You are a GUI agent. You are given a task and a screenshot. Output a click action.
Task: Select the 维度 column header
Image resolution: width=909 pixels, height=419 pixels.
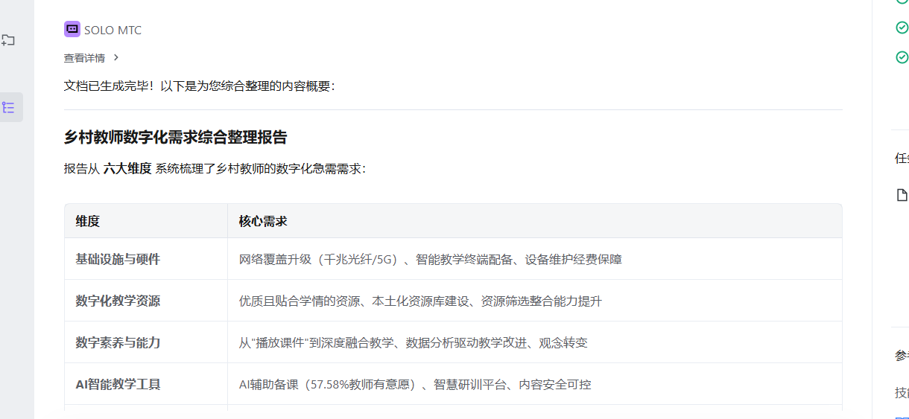coord(87,221)
